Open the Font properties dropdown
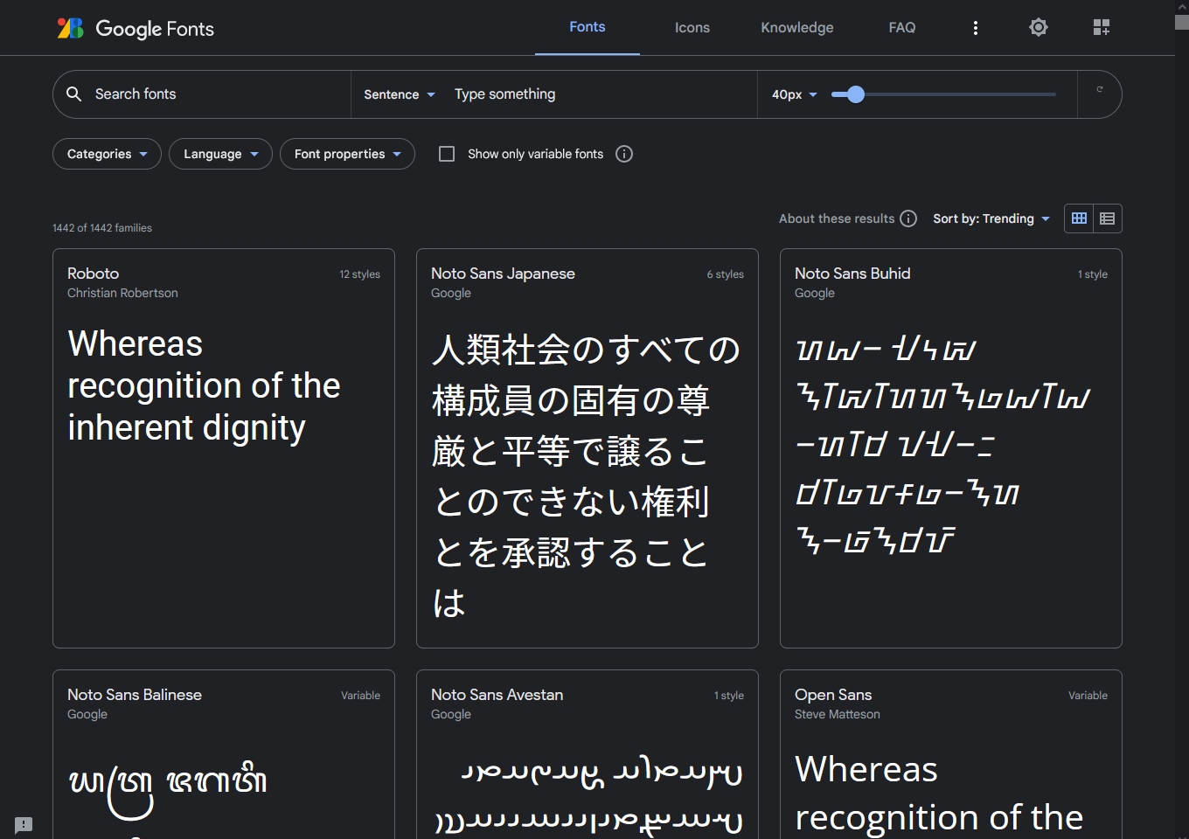 coord(347,154)
